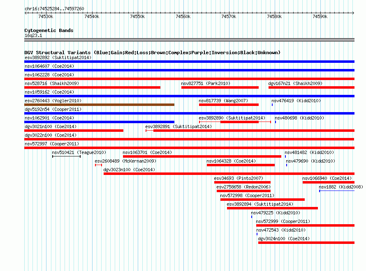Viewport: 366px width, 271px height.
Task: Select the Cytogenetic Bands track title
Action: (49, 30)
